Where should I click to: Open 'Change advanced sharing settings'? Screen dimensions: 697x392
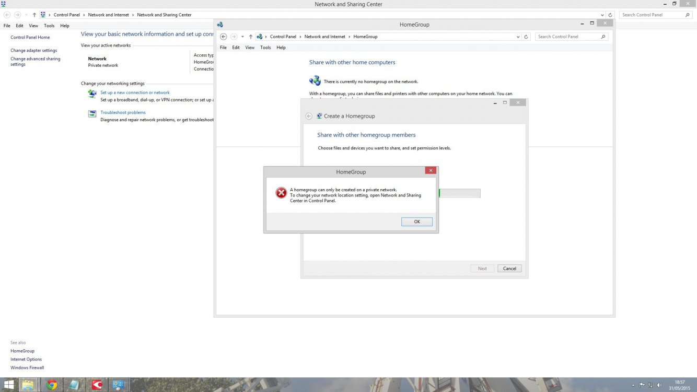click(x=36, y=62)
